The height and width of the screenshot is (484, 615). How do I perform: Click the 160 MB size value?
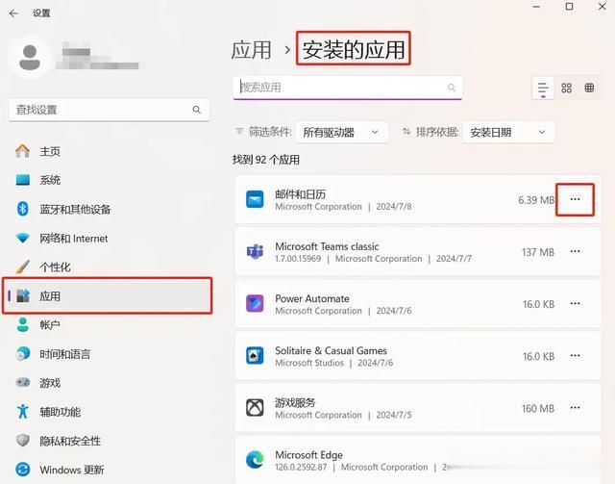[538, 409]
